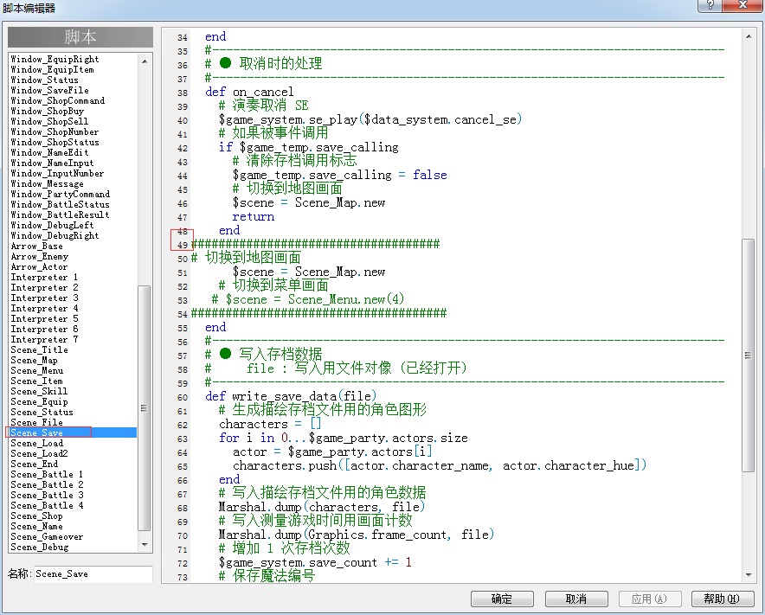Select Scene_Load script
765x615 pixels.
coord(37,443)
